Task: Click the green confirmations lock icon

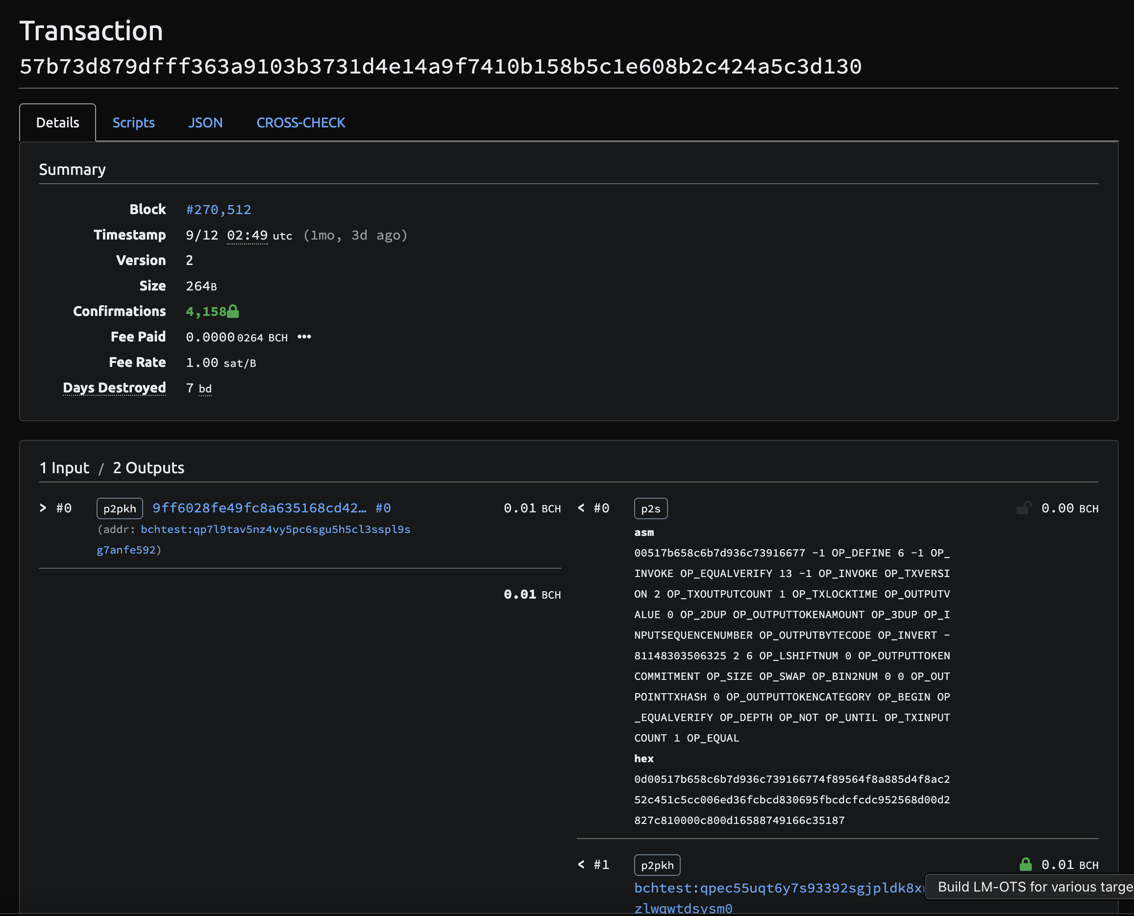Action: pos(233,312)
